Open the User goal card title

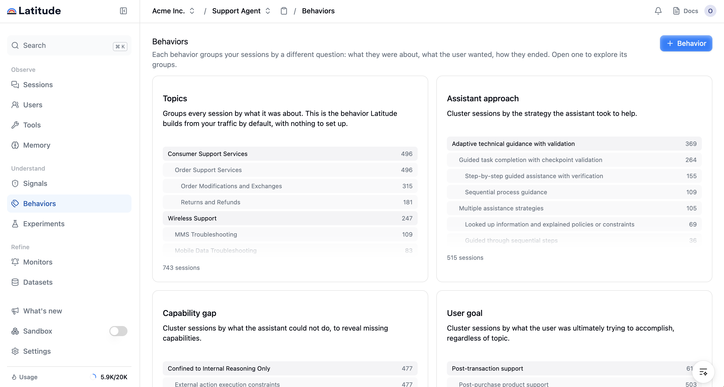(x=465, y=313)
